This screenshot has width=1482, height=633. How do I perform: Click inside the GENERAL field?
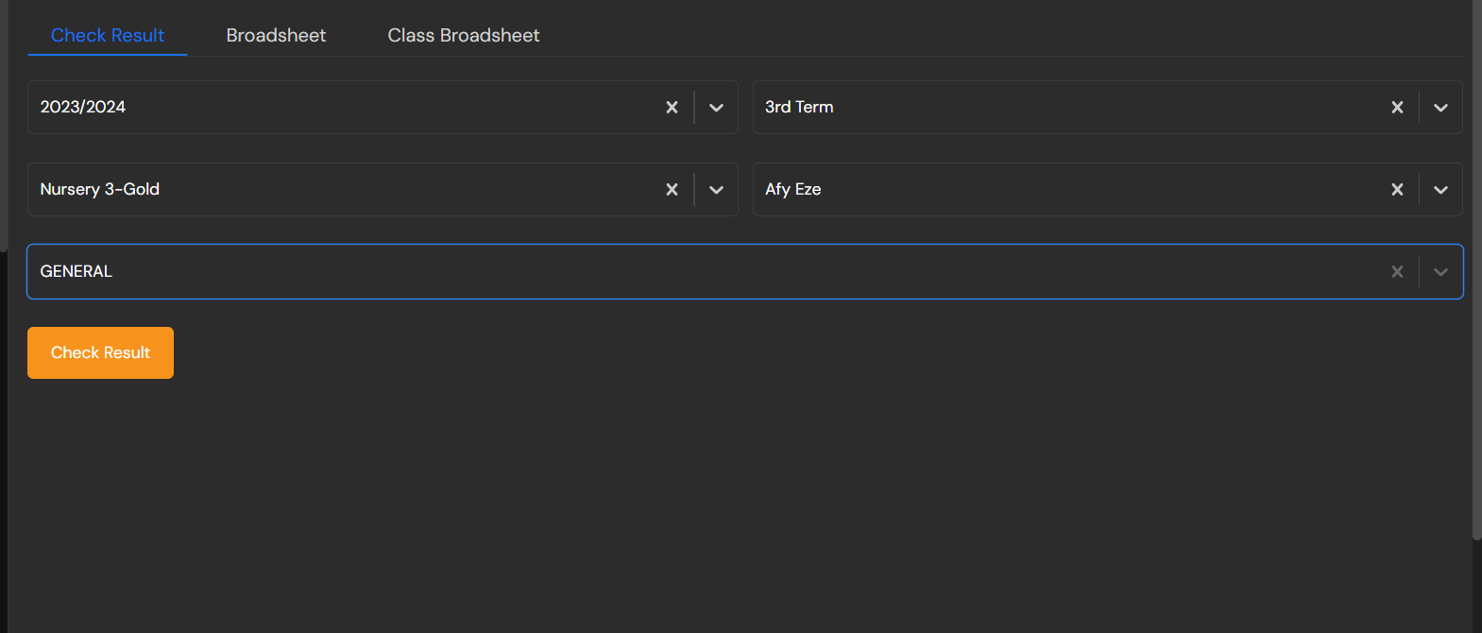pos(699,272)
